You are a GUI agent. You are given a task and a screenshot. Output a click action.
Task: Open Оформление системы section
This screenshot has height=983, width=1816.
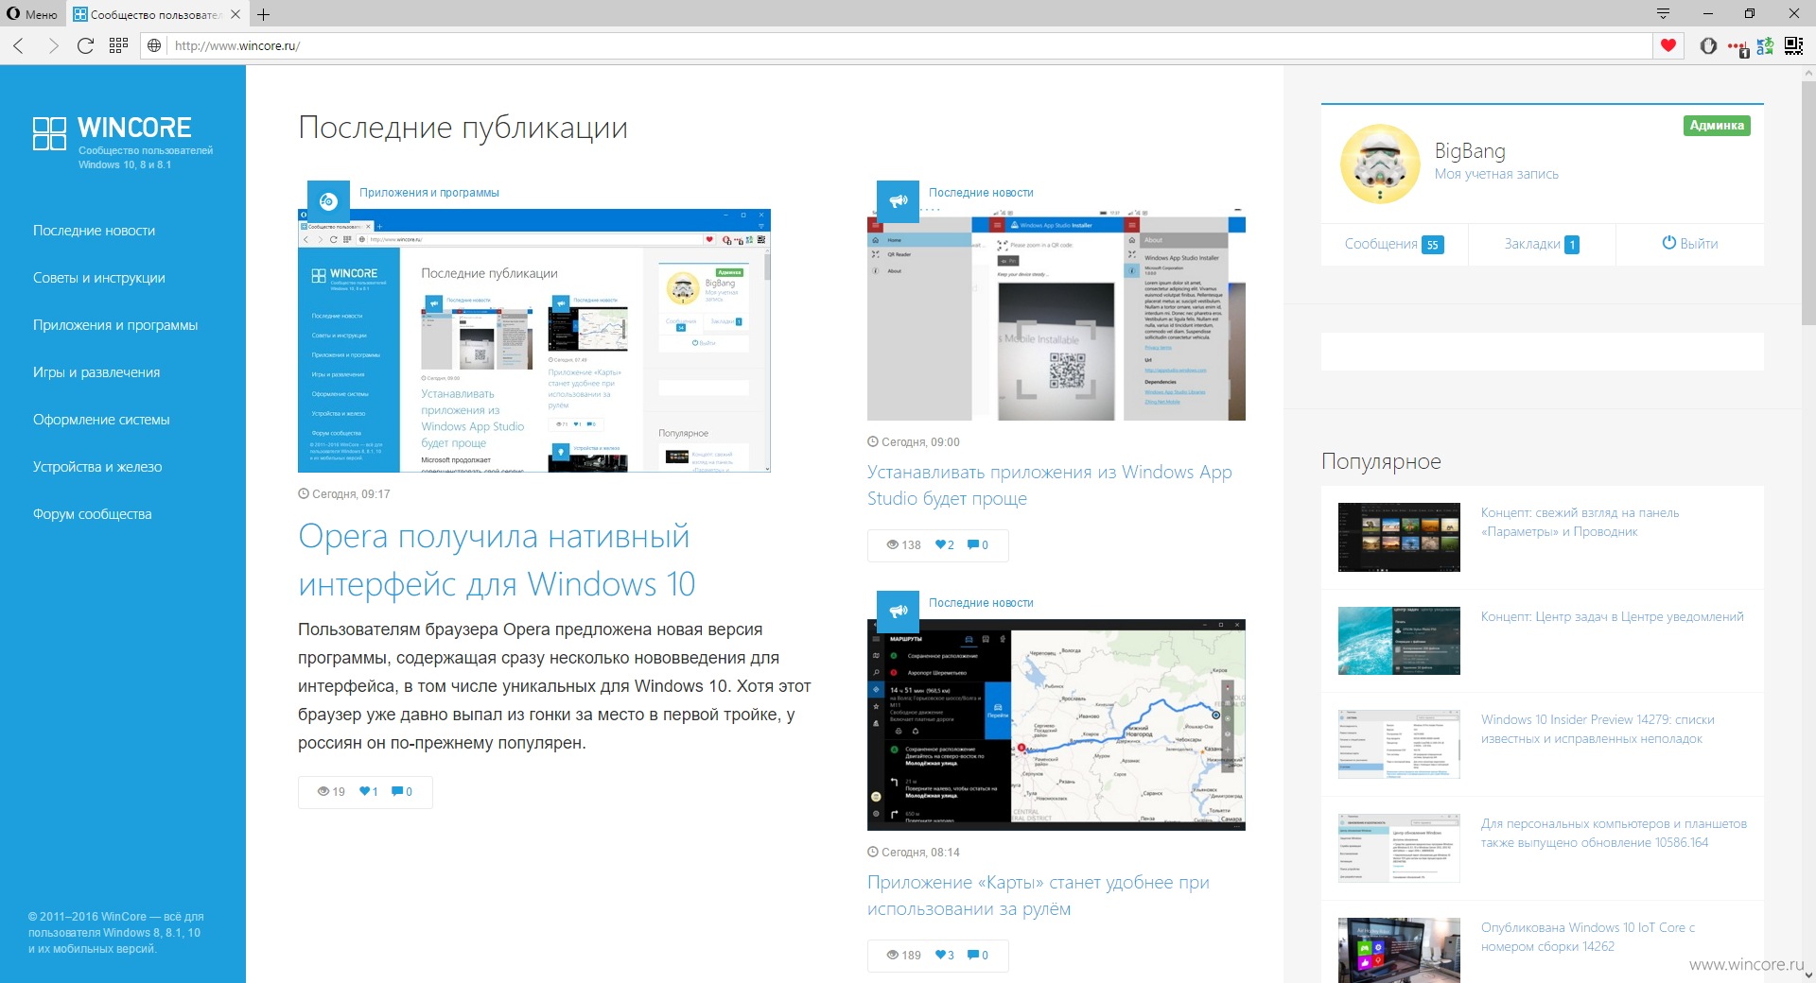[101, 420]
